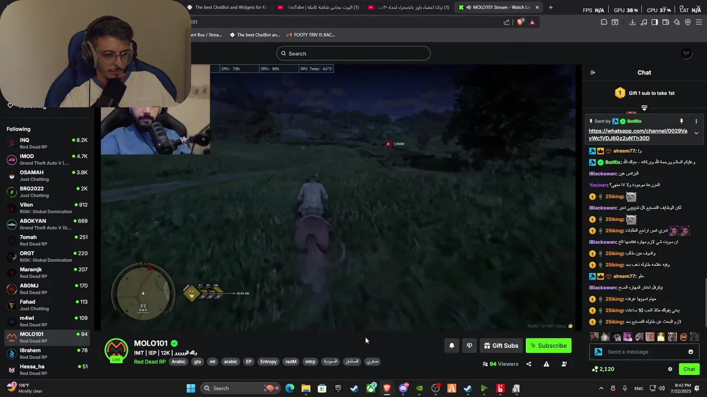Open the pinned WhatsApp channel link
707x397 pixels.
638,135
